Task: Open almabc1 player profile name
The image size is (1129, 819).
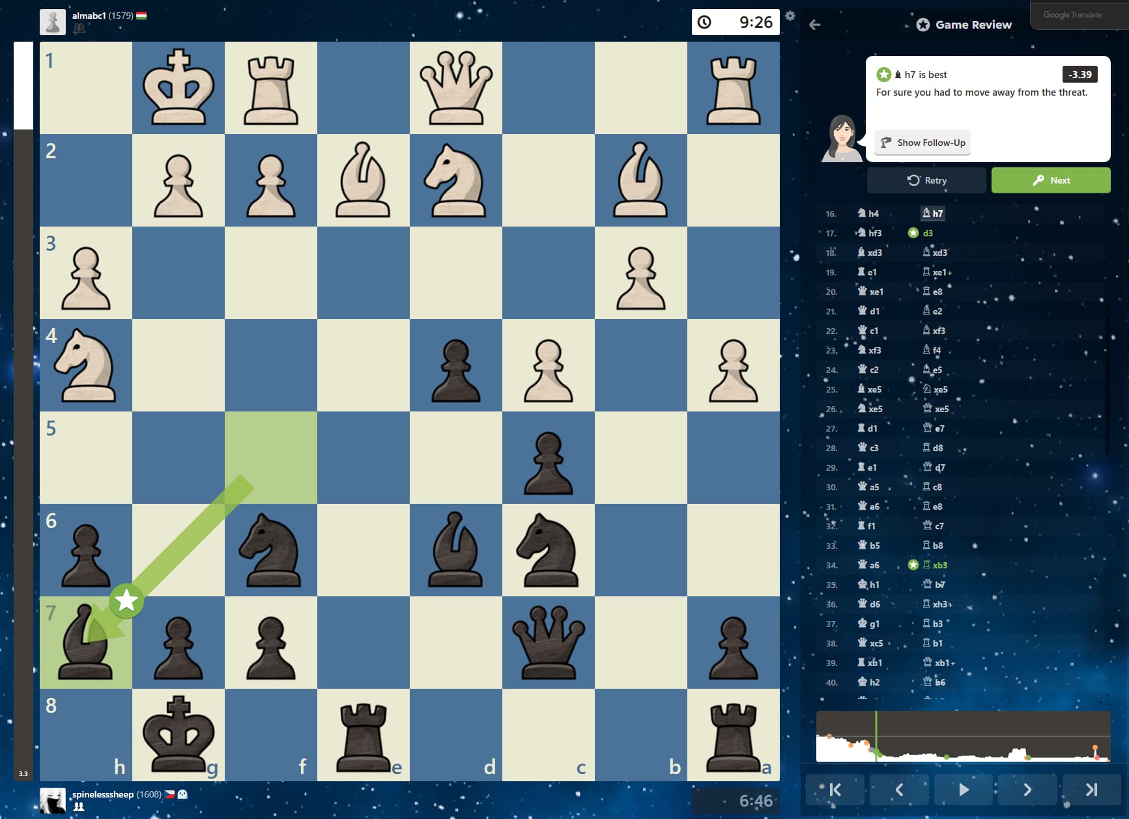Action: tap(89, 16)
